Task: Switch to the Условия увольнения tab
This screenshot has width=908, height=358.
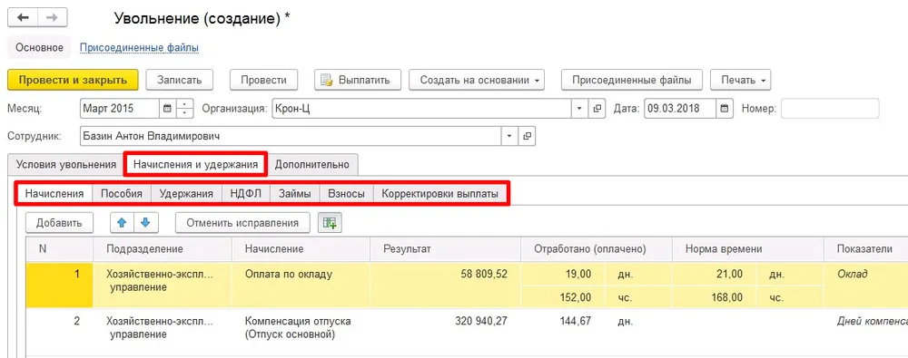Action: point(66,164)
